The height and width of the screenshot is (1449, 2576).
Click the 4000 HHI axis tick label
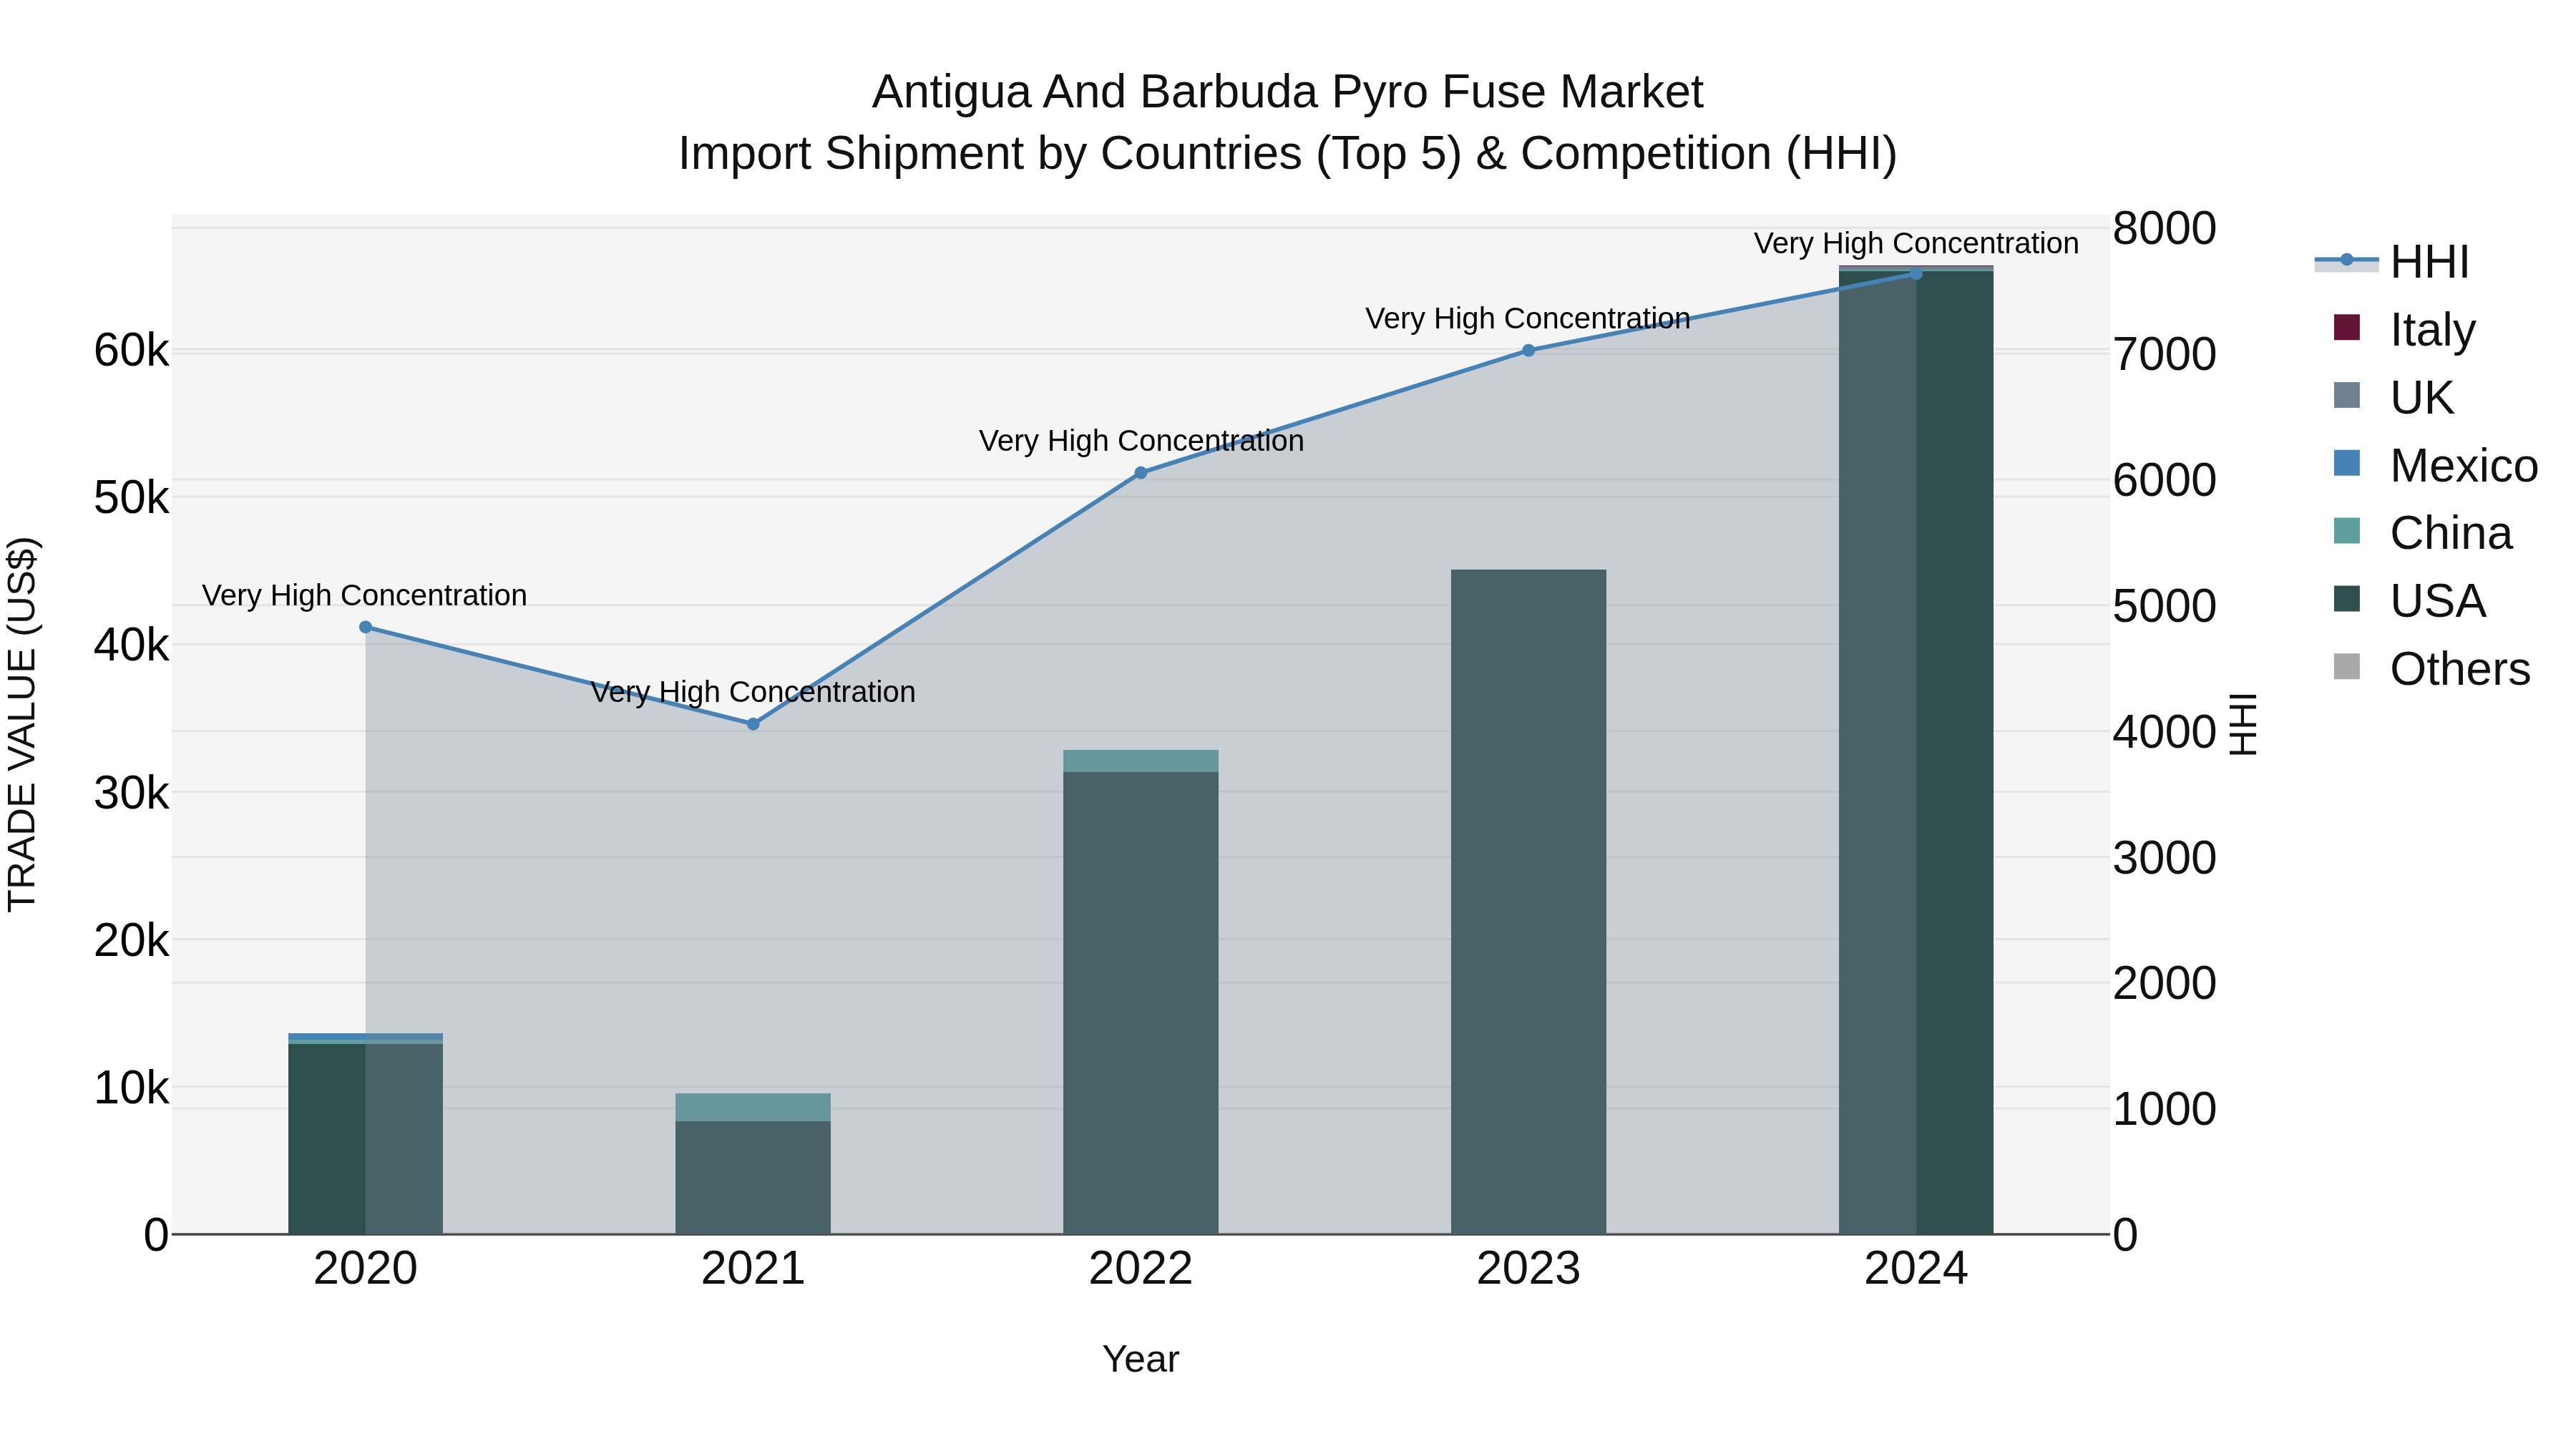(x=2165, y=732)
